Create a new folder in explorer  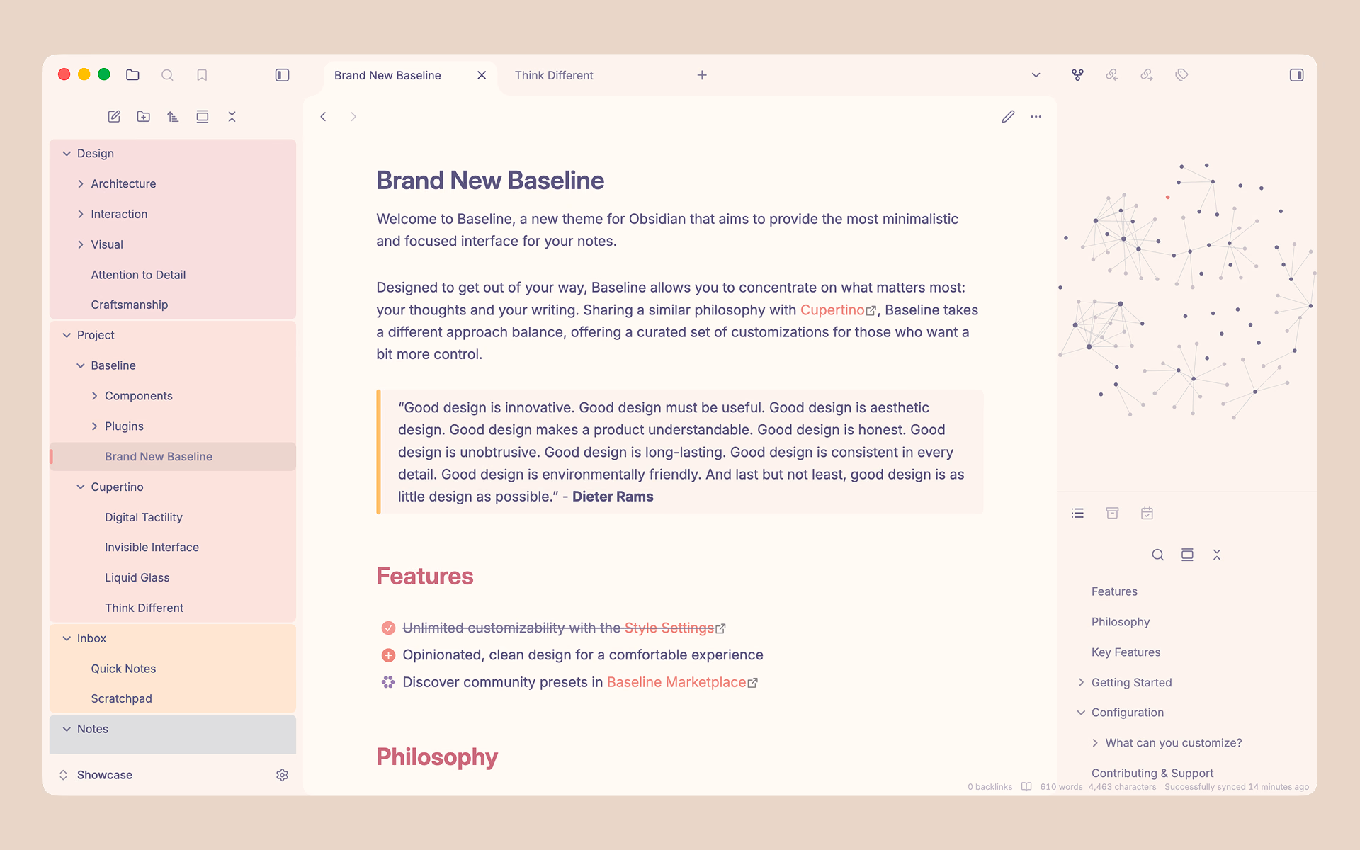coord(144,117)
